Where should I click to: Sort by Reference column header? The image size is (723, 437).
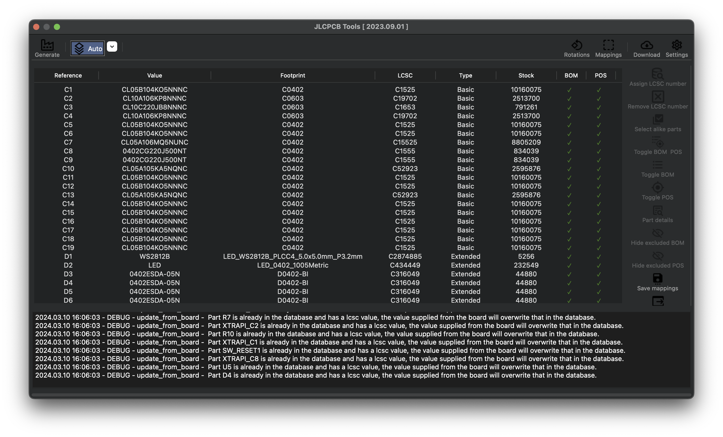(x=68, y=75)
